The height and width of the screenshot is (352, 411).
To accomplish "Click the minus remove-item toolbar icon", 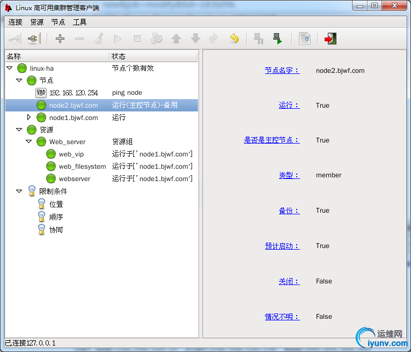I will [79, 39].
